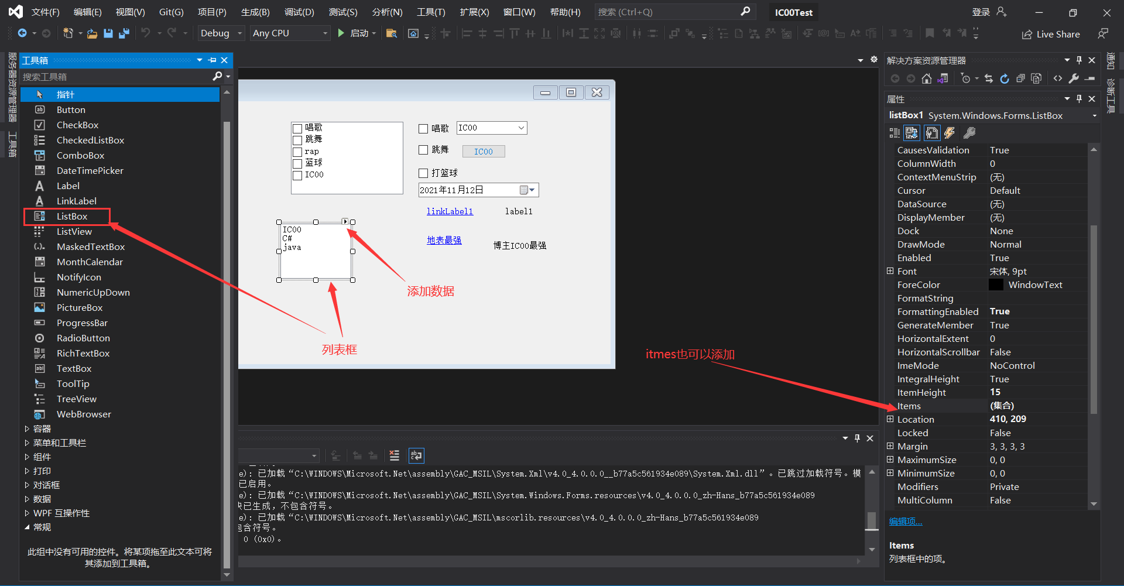Open the IC00 combo box on the form
The height and width of the screenshot is (586, 1124).
pyautogui.click(x=520, y=128)
